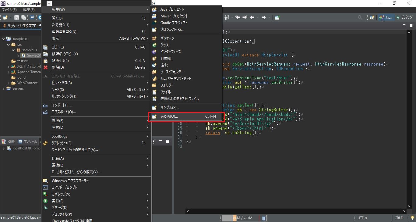Choose Maven プロジェクト from new submenu
The height and width of the screenshot is (222, 416).
click(x=187, y=16)
